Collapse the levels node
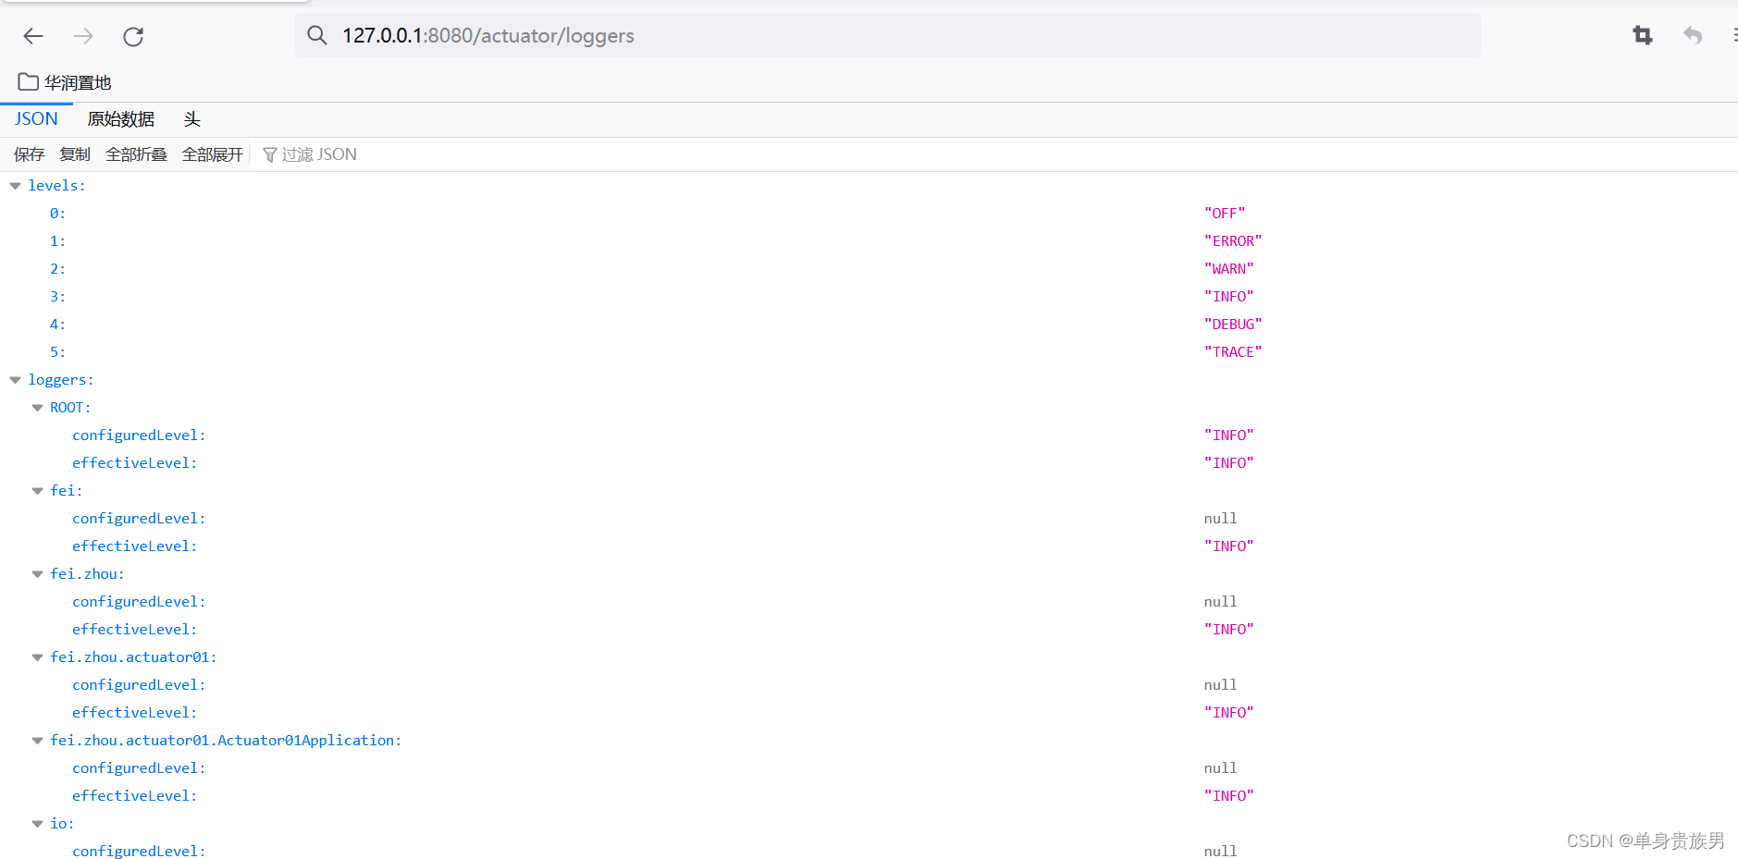Screen dimensions: 1738x859 (x=15, y=186)
